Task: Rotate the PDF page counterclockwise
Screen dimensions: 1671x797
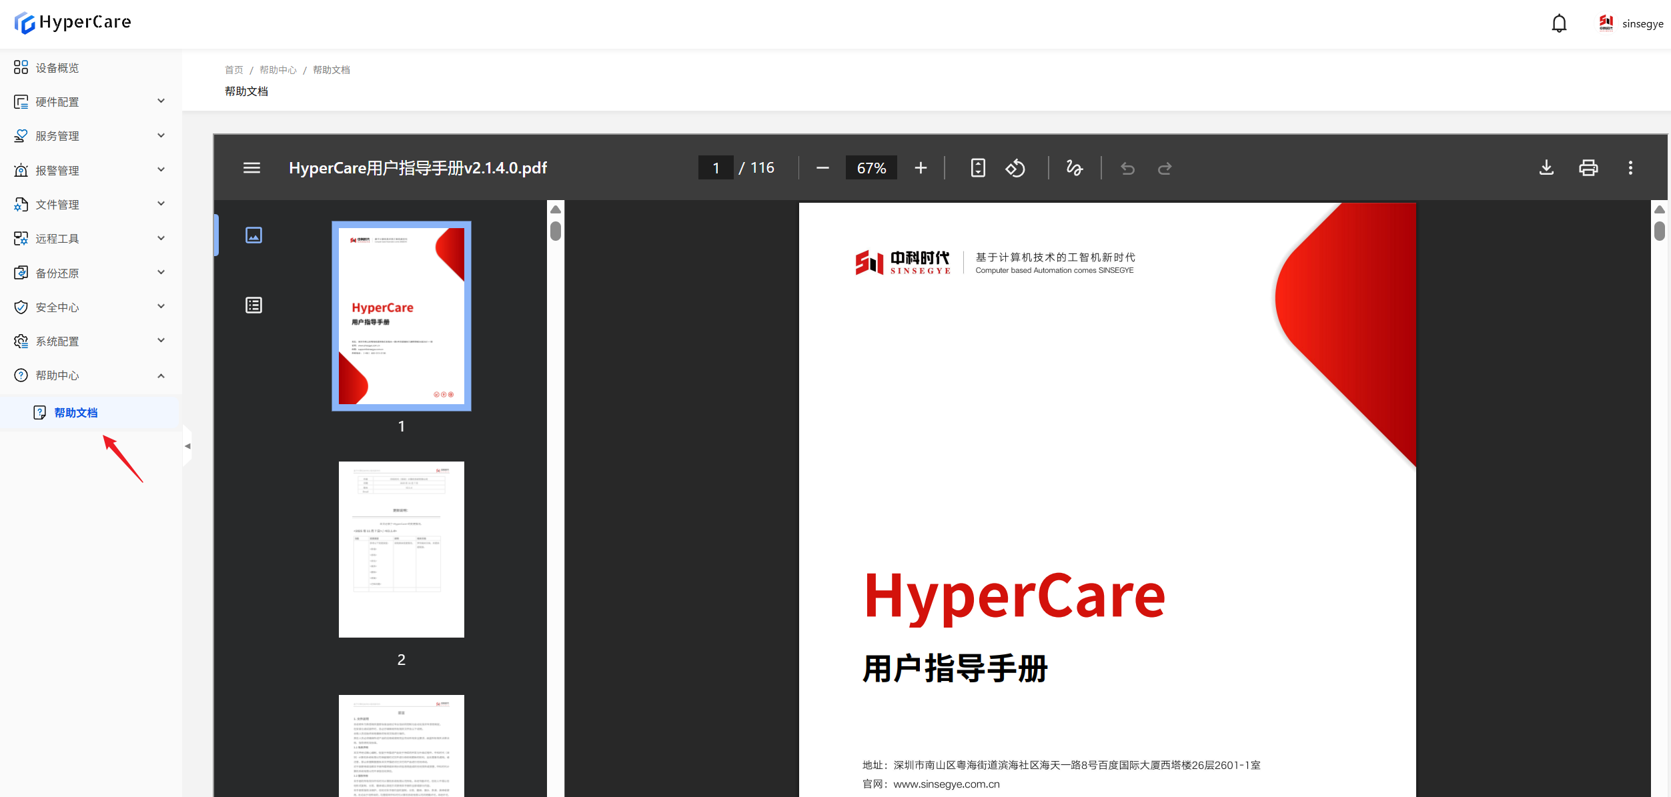Action: point(1015,168)
